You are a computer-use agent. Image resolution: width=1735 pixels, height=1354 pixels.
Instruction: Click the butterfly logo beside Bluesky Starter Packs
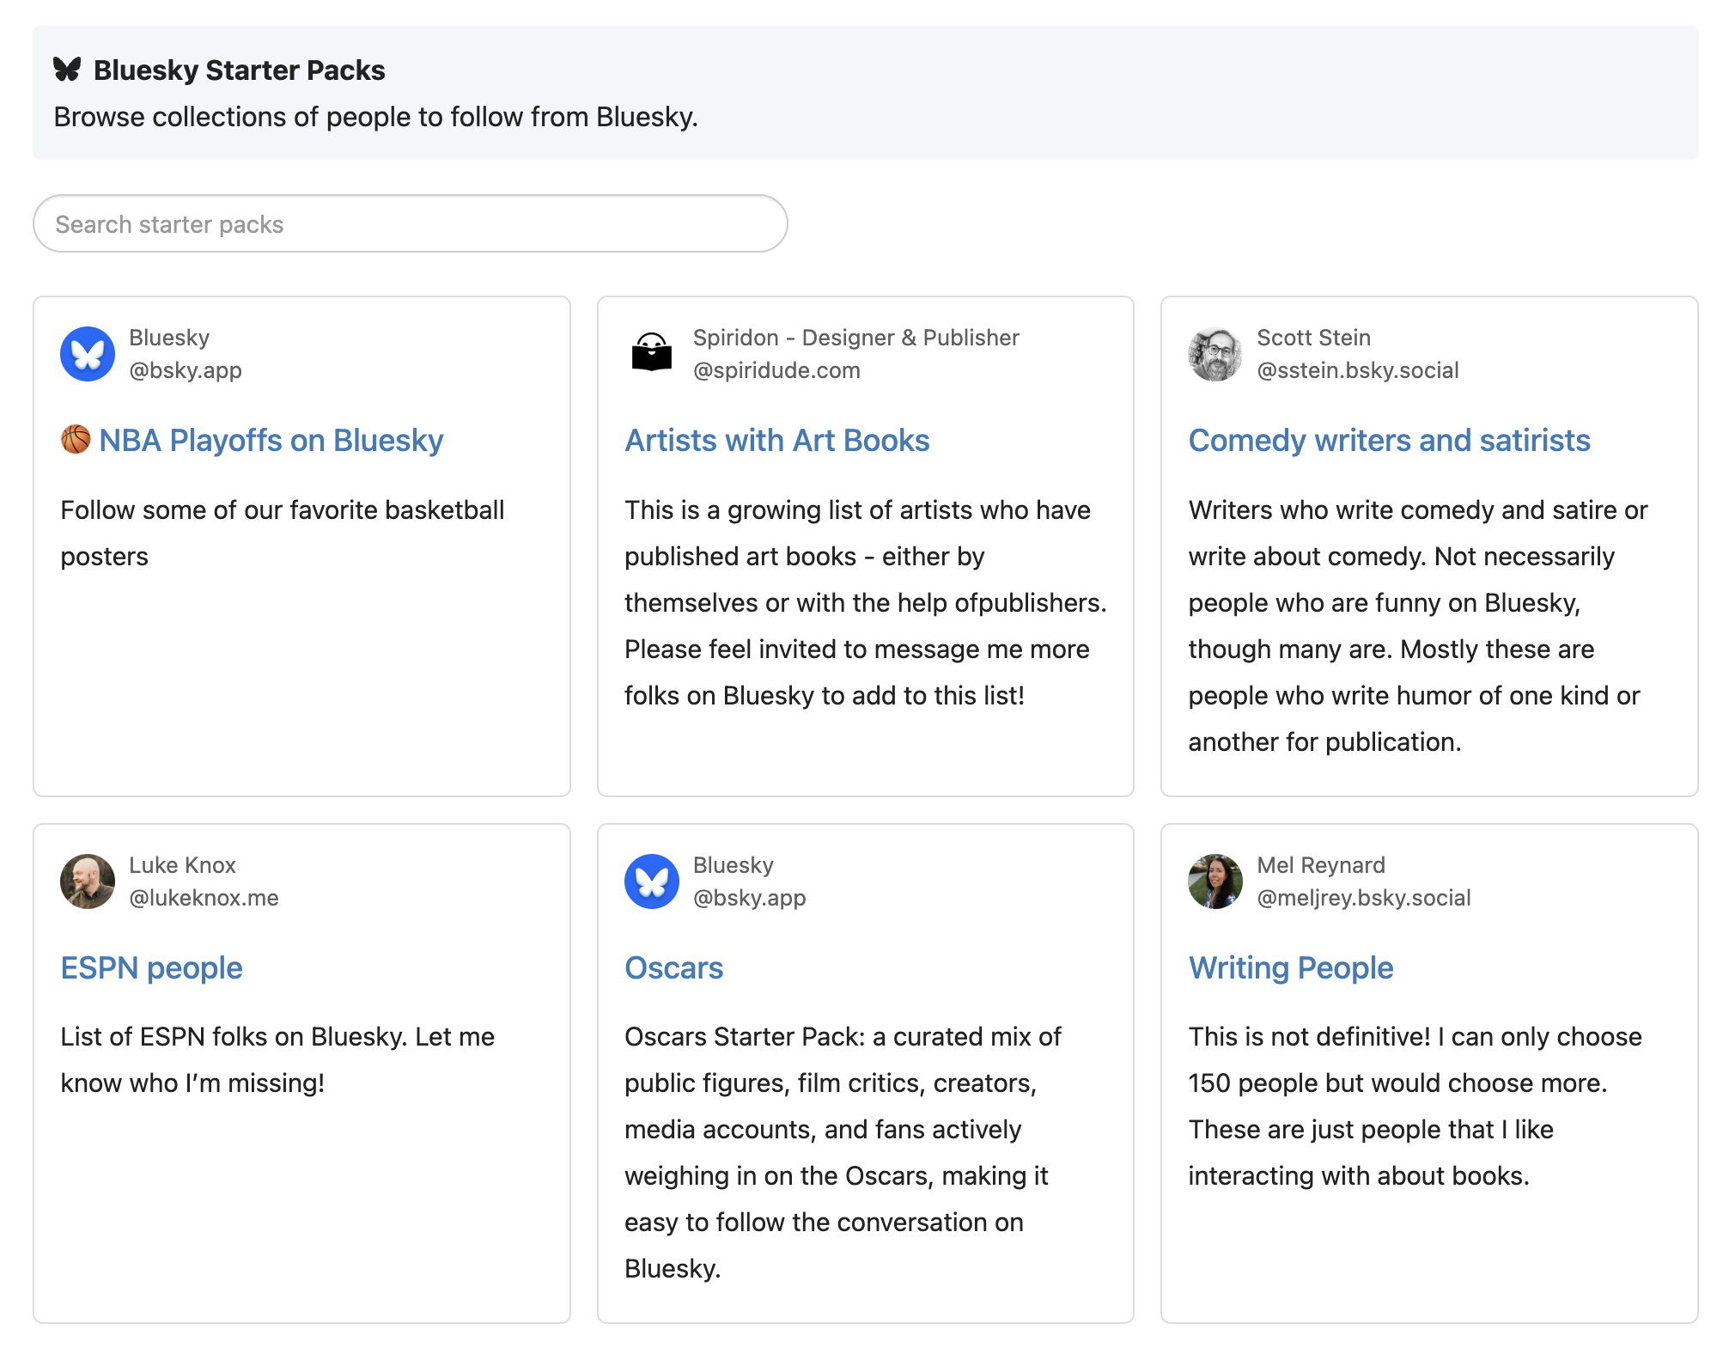pyautogui.click(x=67, y=70)
